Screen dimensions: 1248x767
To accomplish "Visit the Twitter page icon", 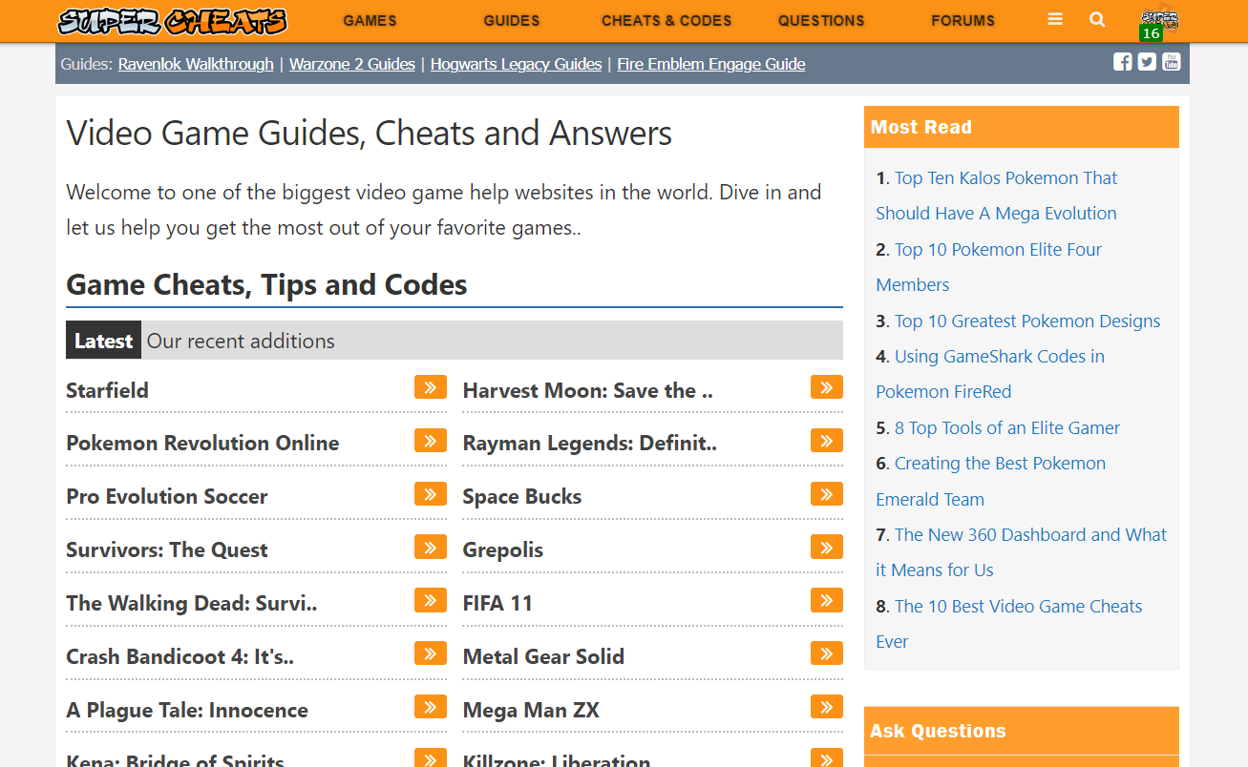I will click(x=1147, y=62).
